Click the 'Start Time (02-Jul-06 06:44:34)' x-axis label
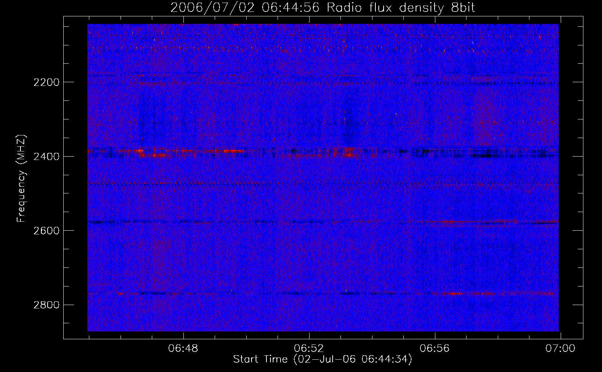 tap(323, 359)
